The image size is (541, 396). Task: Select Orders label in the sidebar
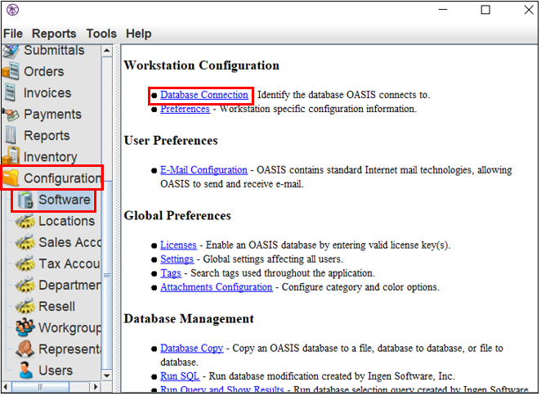click(44, 71)
